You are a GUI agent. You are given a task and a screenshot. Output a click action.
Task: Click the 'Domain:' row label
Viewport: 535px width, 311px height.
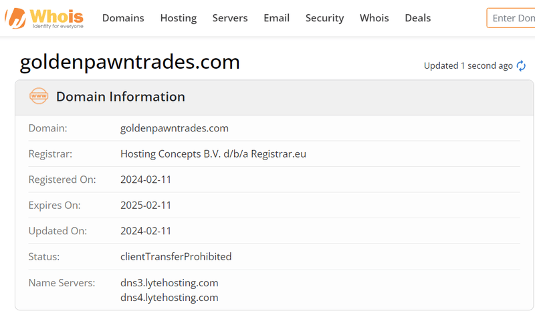pos(47,128)
